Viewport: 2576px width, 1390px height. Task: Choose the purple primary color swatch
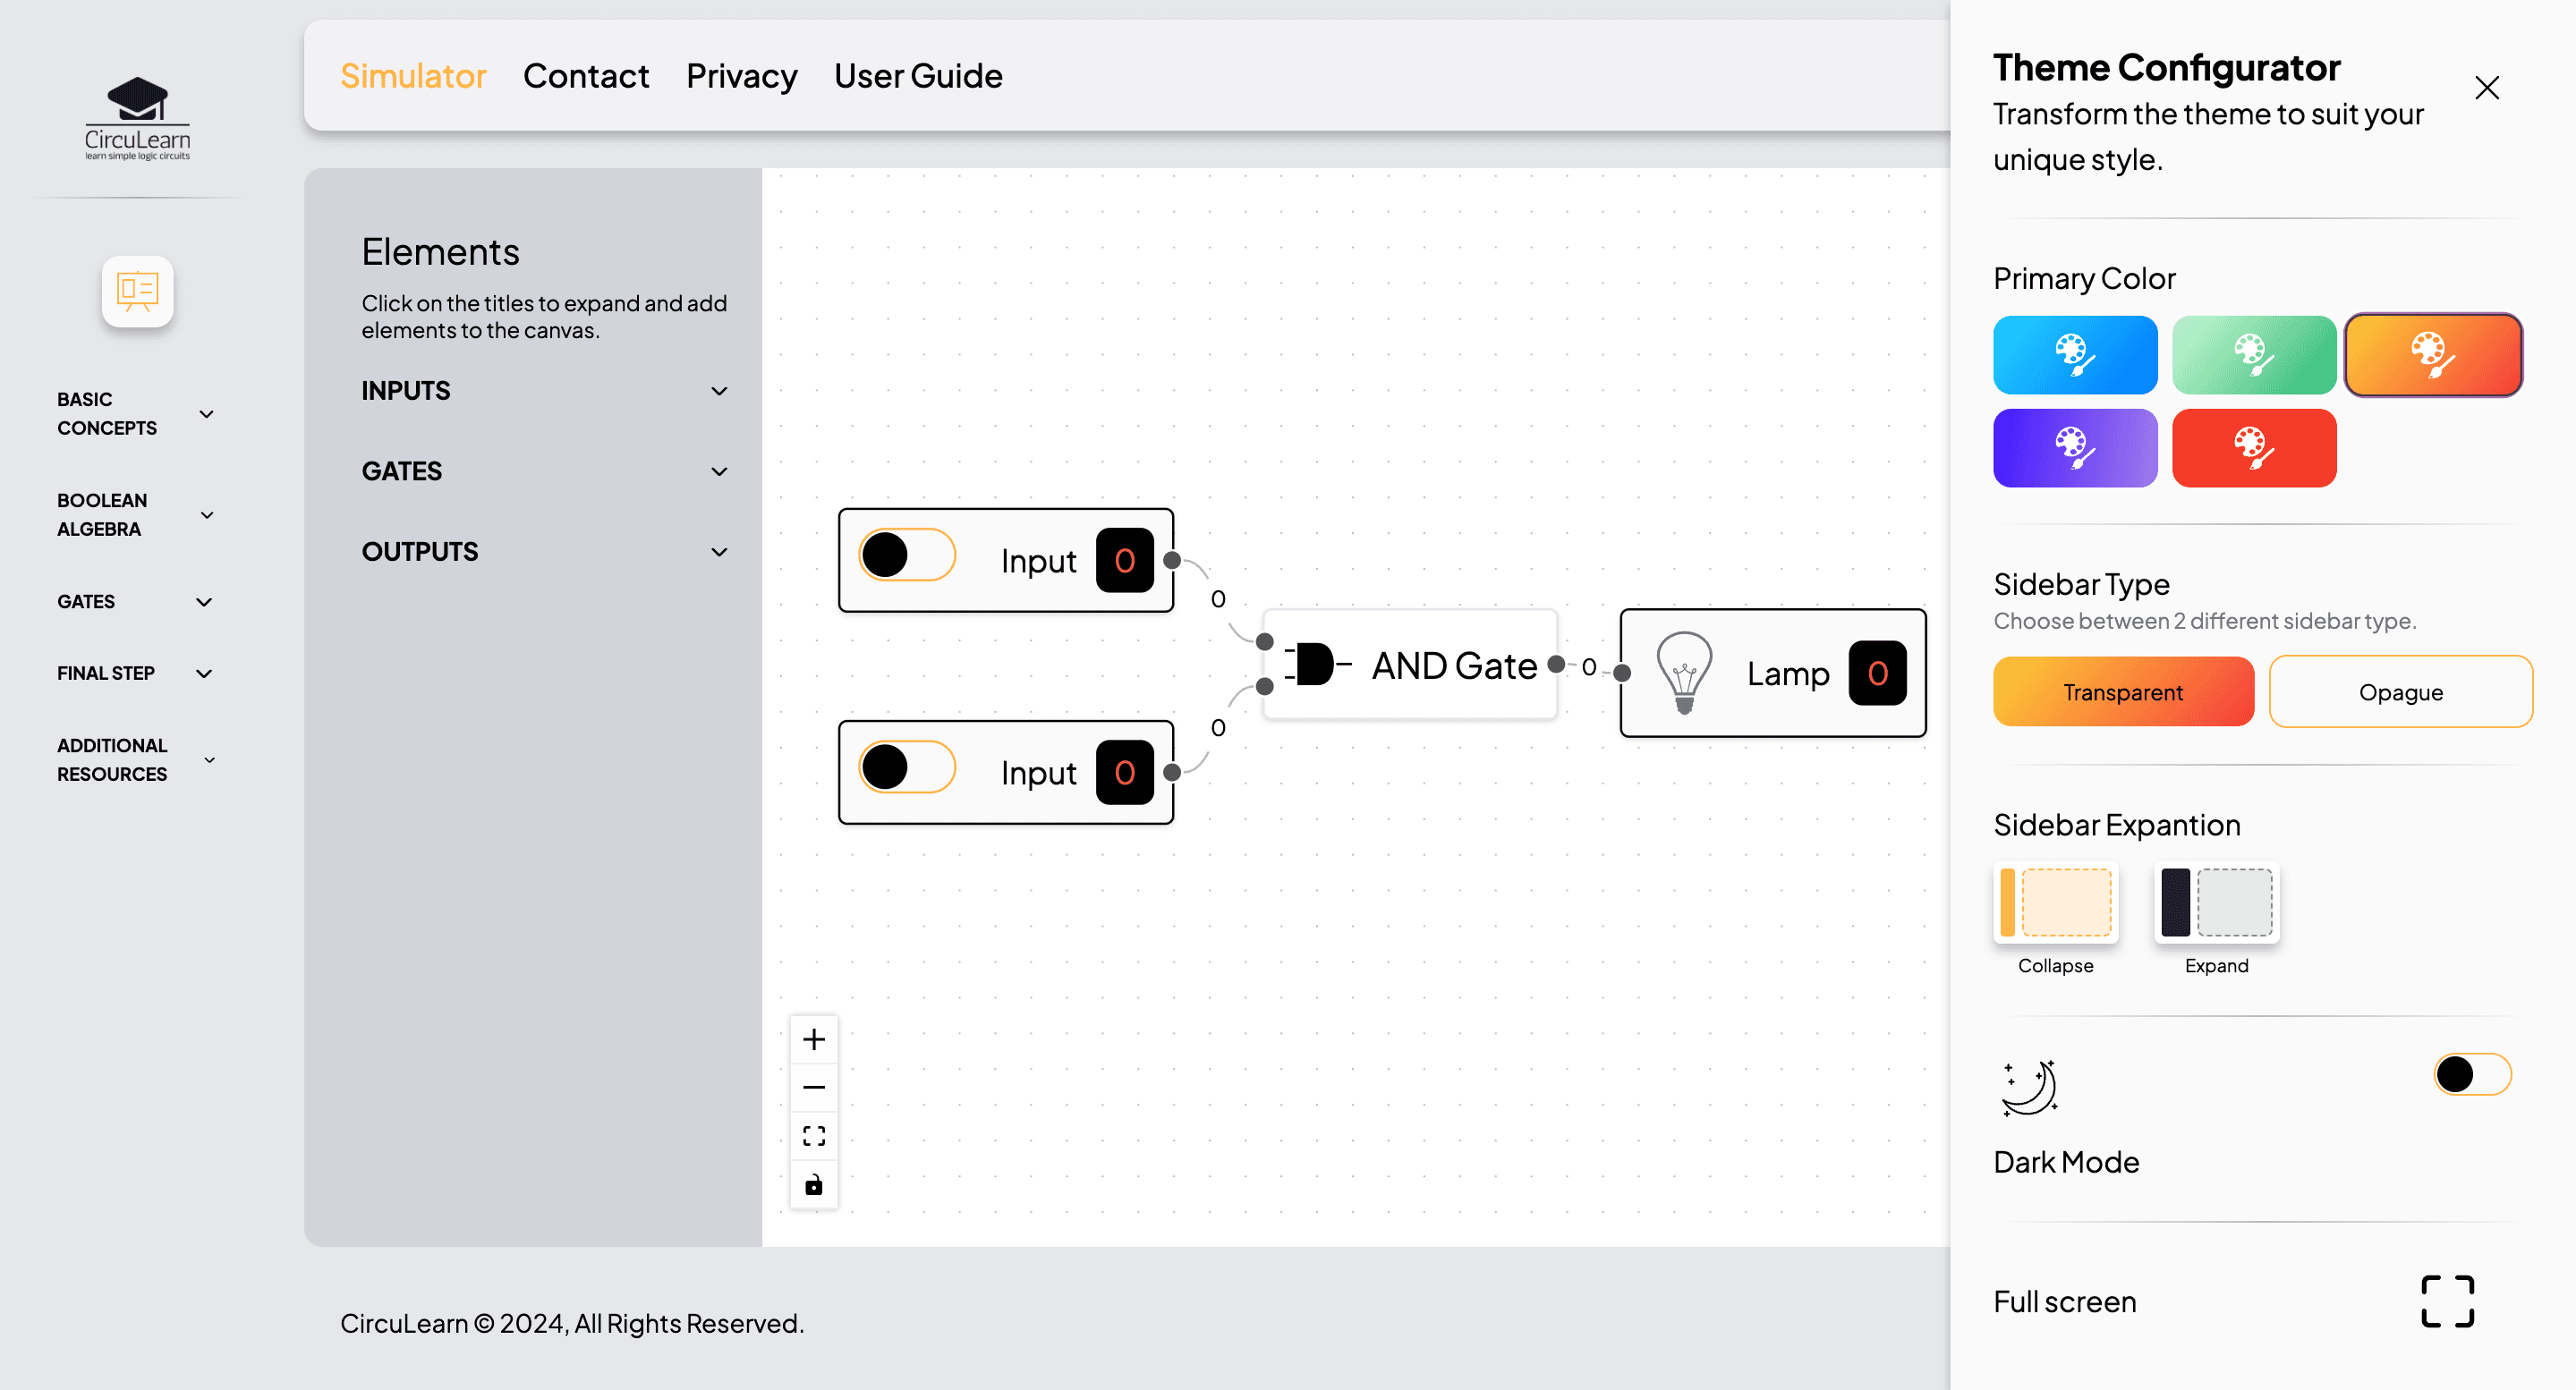point(2075,448)
